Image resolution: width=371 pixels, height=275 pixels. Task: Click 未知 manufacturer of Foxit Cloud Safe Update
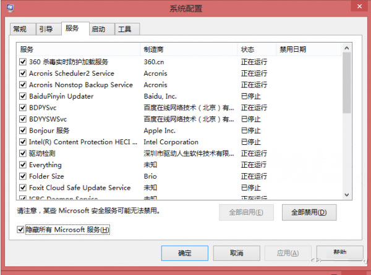click(150, 187)
